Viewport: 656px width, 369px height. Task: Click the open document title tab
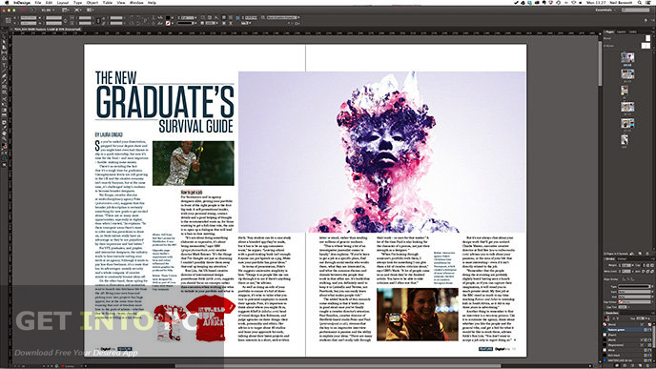point(47,30)
